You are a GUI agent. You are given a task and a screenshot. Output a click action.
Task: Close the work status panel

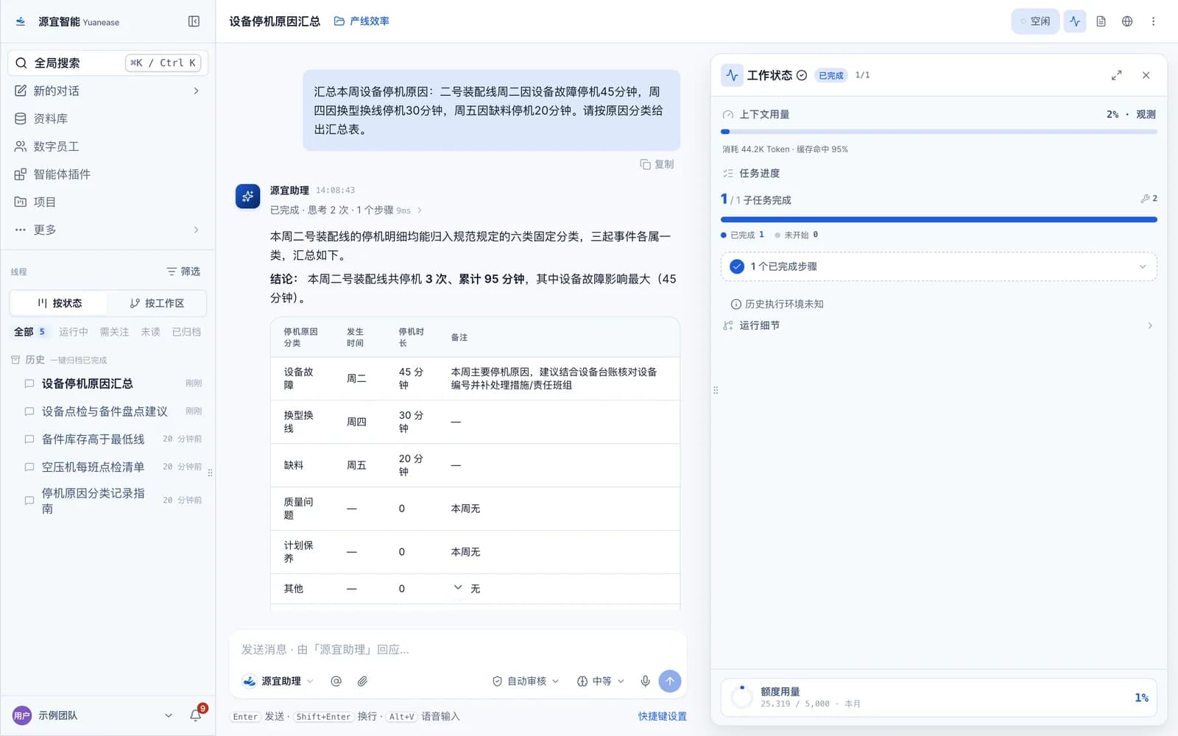point(1146,75)
